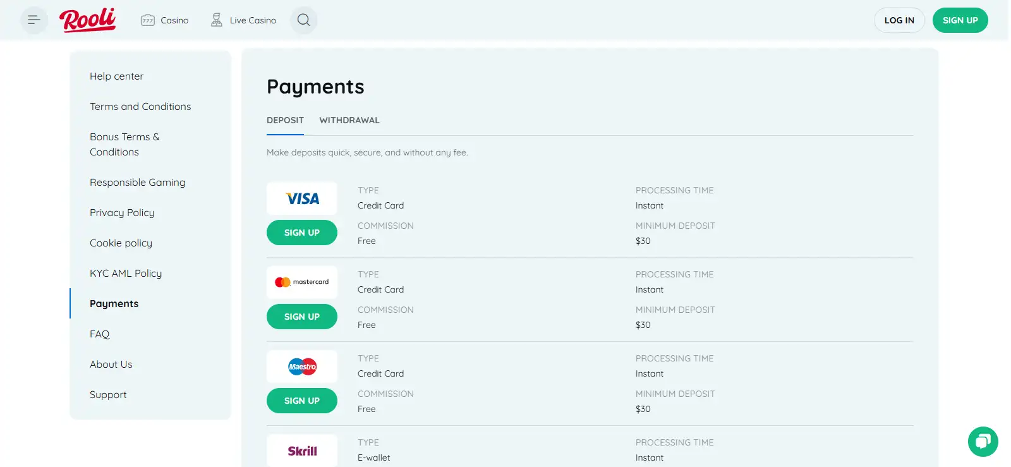Open the Help center link
This screenshot has width=1011, height=467.
pyautogui.click(x=116, y=76)
